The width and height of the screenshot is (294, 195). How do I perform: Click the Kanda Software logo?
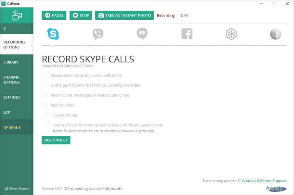pos(276,188)
